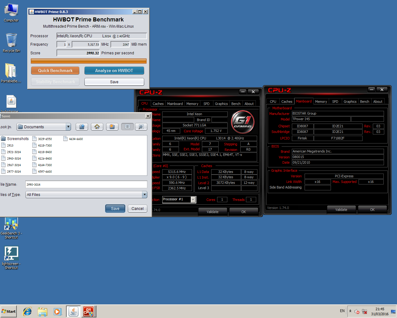
Task: Click Analyze on HWBOT button
Action: [x=114, y=70]
